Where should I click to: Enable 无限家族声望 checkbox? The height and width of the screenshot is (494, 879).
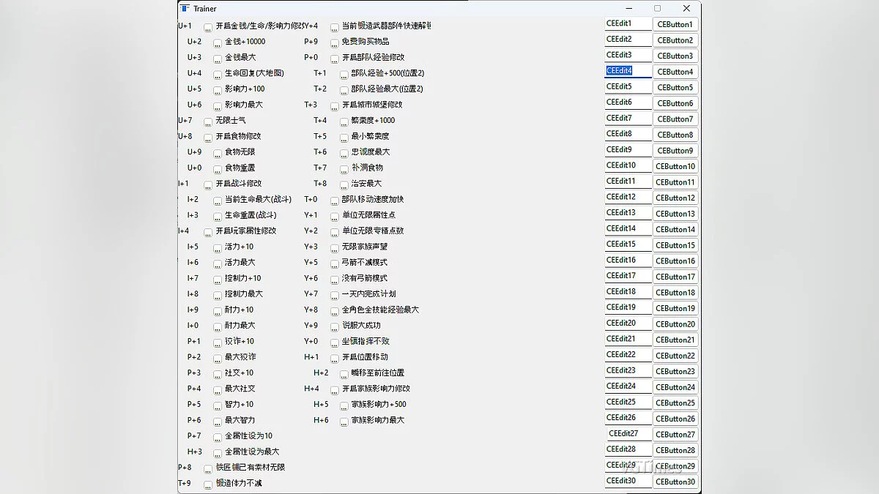click(x=335, y=248)
